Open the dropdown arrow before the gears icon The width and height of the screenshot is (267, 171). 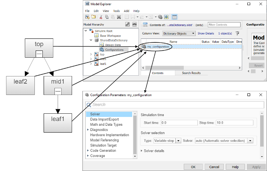[x=156, y=17]
